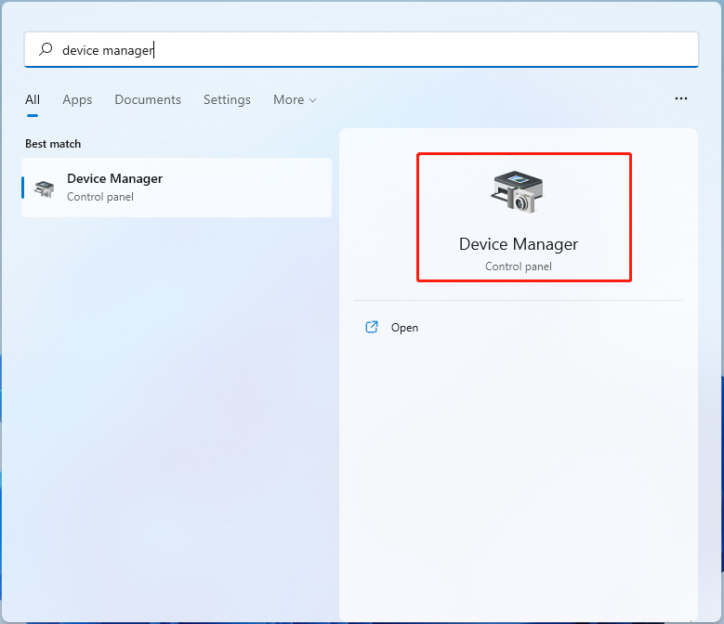Click the search box containing 'device manager'
The height and width of the screenshot is (624, 724).
click(362, 49)
